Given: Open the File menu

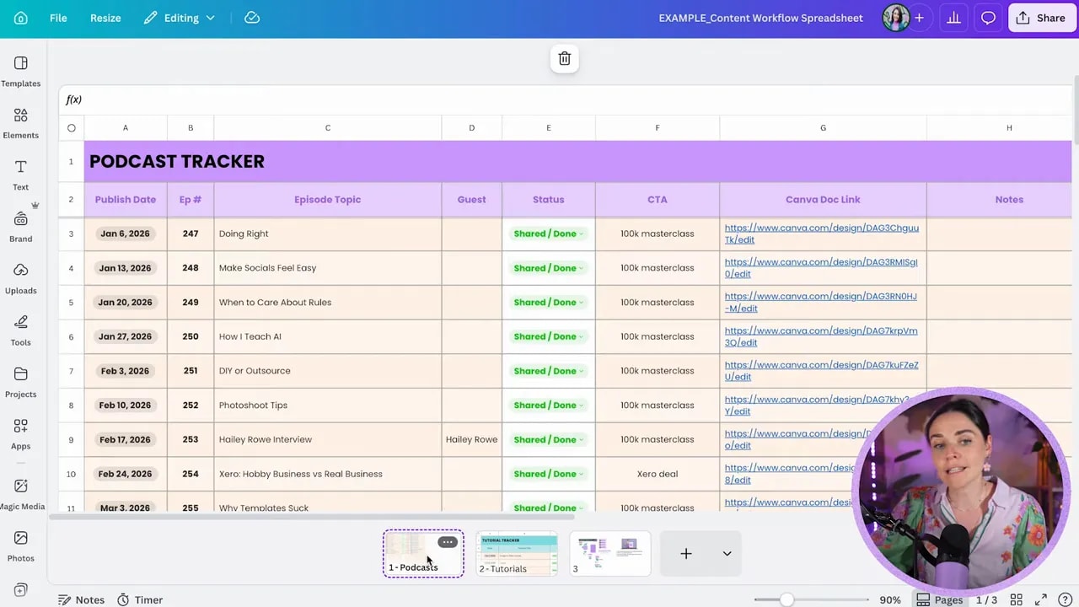Looking at the screenshot, I should tap(58, 18).
